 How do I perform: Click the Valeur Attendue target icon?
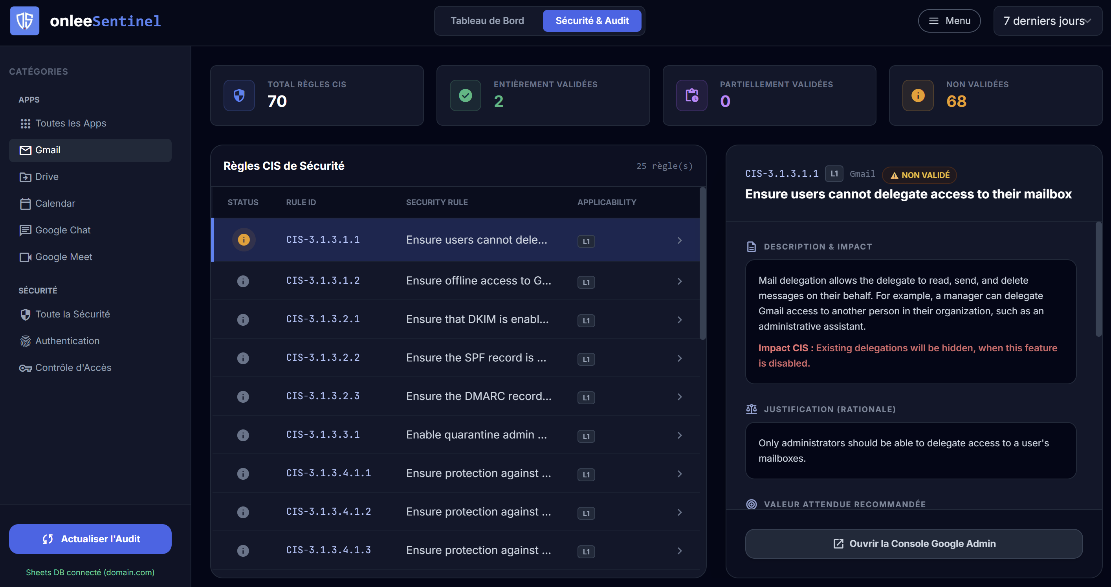(751, 504)
